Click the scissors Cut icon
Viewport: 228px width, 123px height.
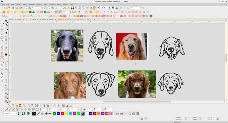88,8
